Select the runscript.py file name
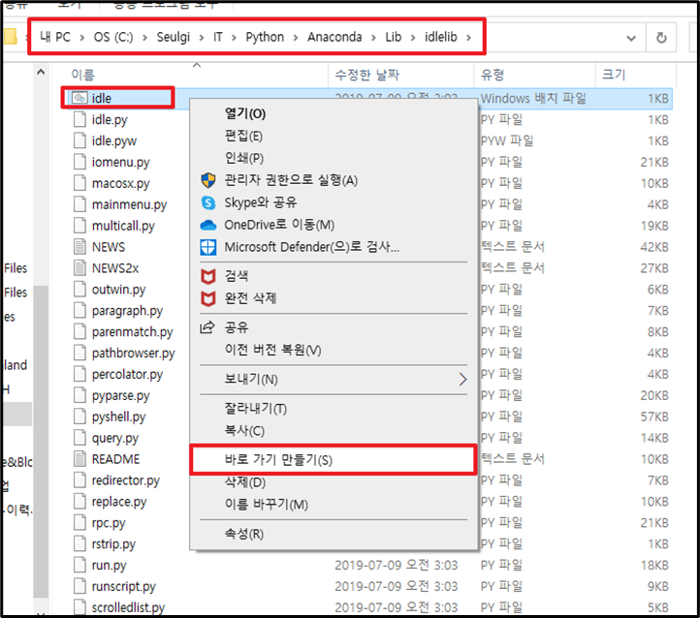Screen dimensions: 700x618 click(124, 586)
